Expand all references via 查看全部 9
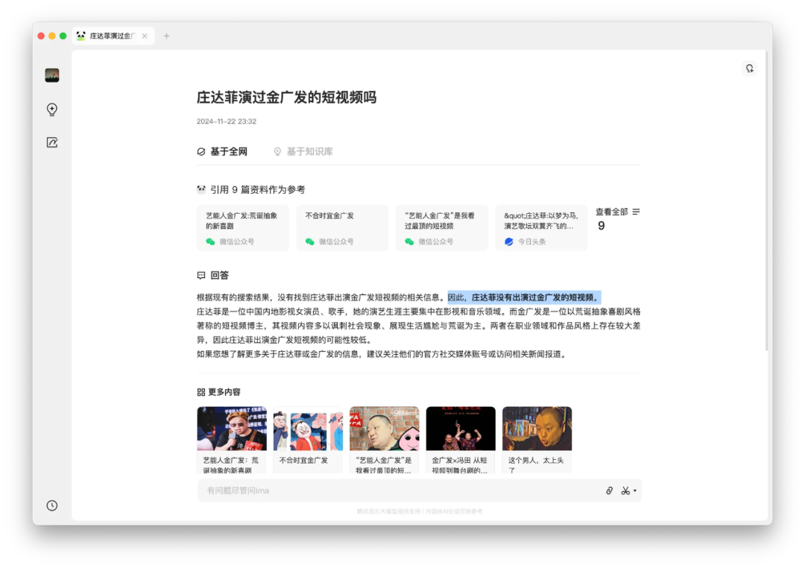 click(617, 218)
